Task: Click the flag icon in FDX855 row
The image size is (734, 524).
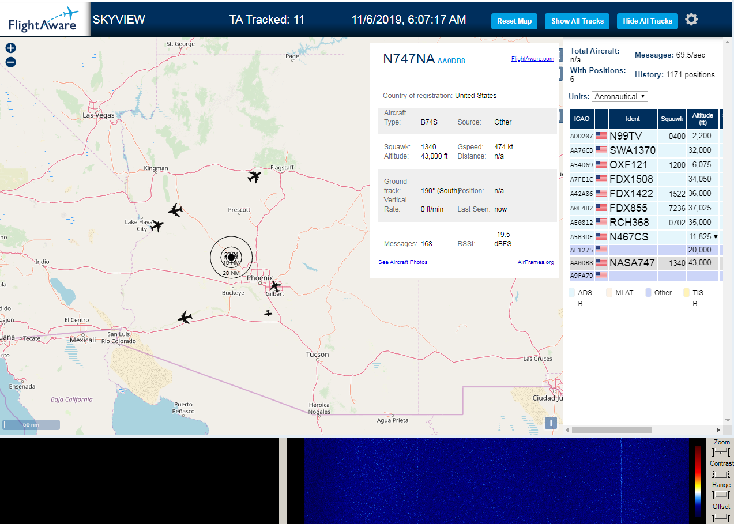Action: coord(601,208)
